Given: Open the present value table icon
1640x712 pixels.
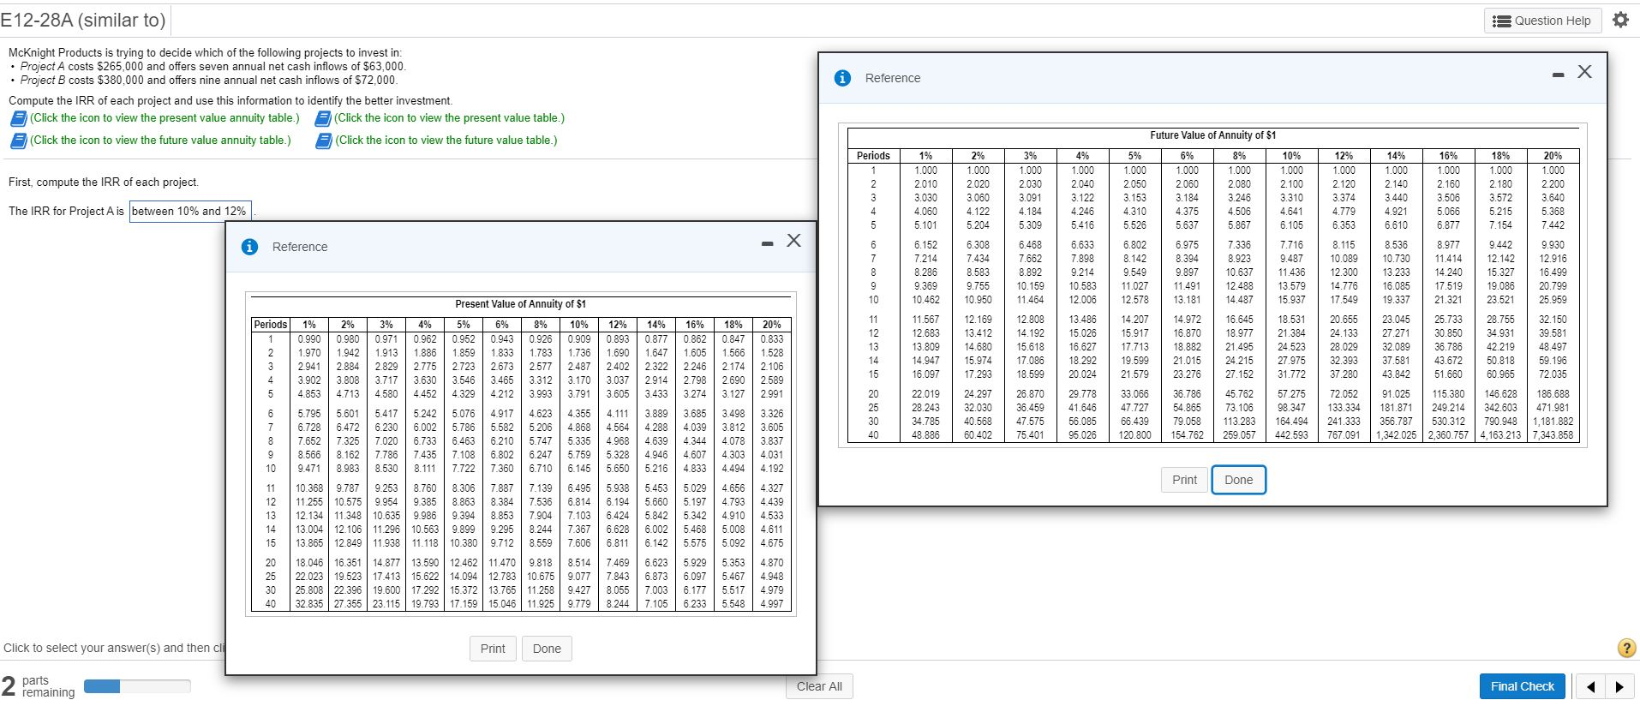Looking at the screenshot, I should [x=324, y=118].
